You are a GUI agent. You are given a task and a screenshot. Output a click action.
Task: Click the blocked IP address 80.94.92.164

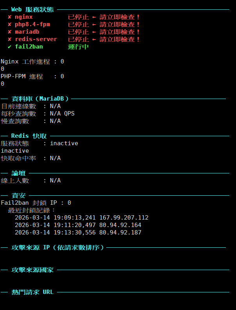[120, 225]
